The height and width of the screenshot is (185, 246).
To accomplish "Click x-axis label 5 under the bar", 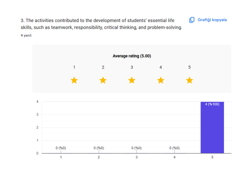I will click(x=212, y=157).
